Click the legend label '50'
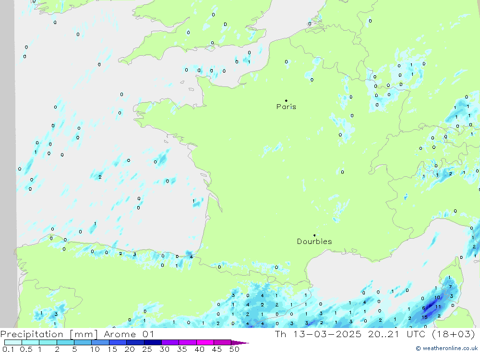This screenshot has height=352, width=480. 234,349
